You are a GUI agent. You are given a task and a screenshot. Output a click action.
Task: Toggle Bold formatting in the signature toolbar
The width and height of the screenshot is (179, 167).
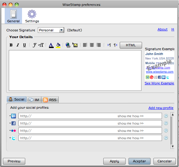[x=11, y=45]
